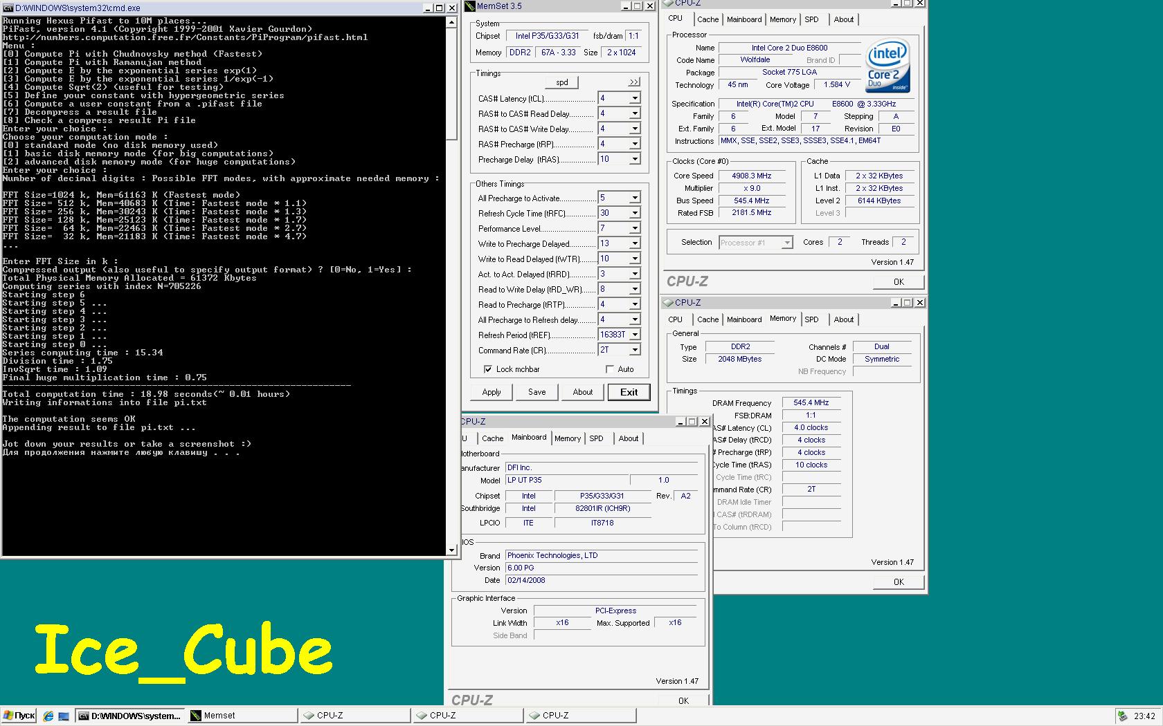Image resolution: width=1163 pixels, height=726 pixels.
Task: Open Read to Write Delay dropdown
Action: click(x=634, y=289)
